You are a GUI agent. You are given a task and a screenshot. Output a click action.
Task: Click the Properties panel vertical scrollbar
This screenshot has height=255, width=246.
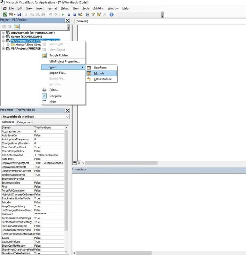tap(66, 179)
